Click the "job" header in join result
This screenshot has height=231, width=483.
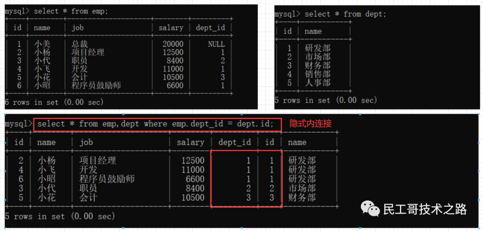86,143
